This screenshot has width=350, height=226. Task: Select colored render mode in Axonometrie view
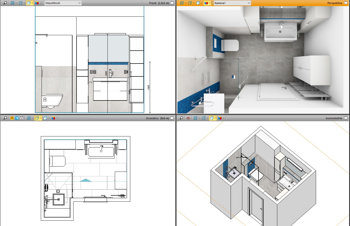[220, 118]
